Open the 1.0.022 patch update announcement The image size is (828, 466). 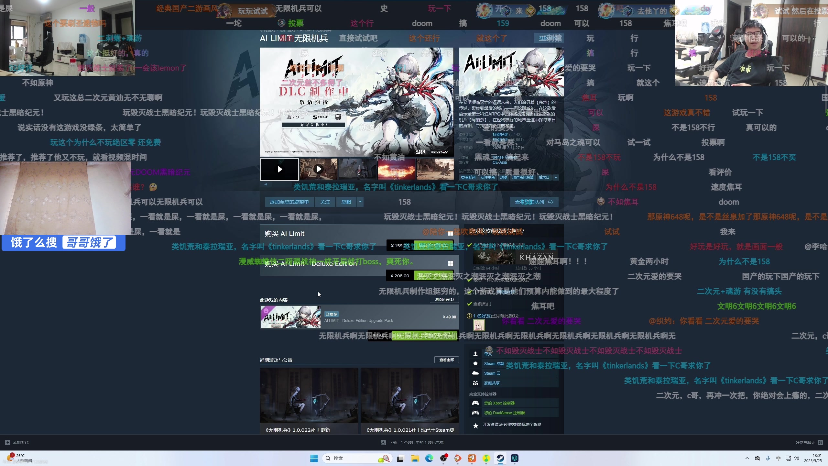(x=309, y=401)
